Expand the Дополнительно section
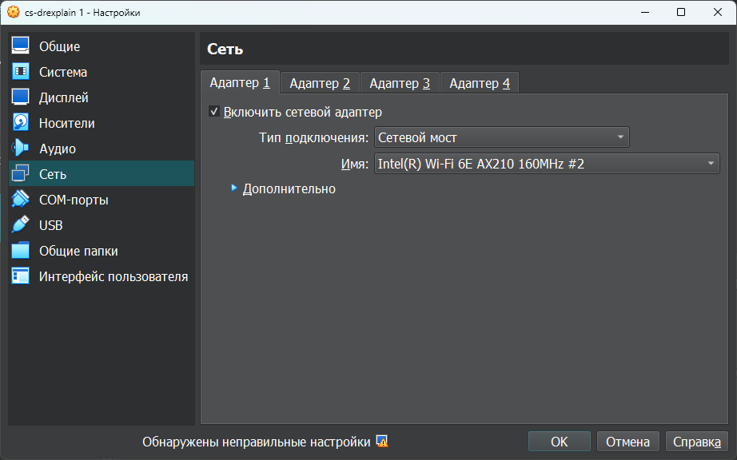 click(234, 188)
